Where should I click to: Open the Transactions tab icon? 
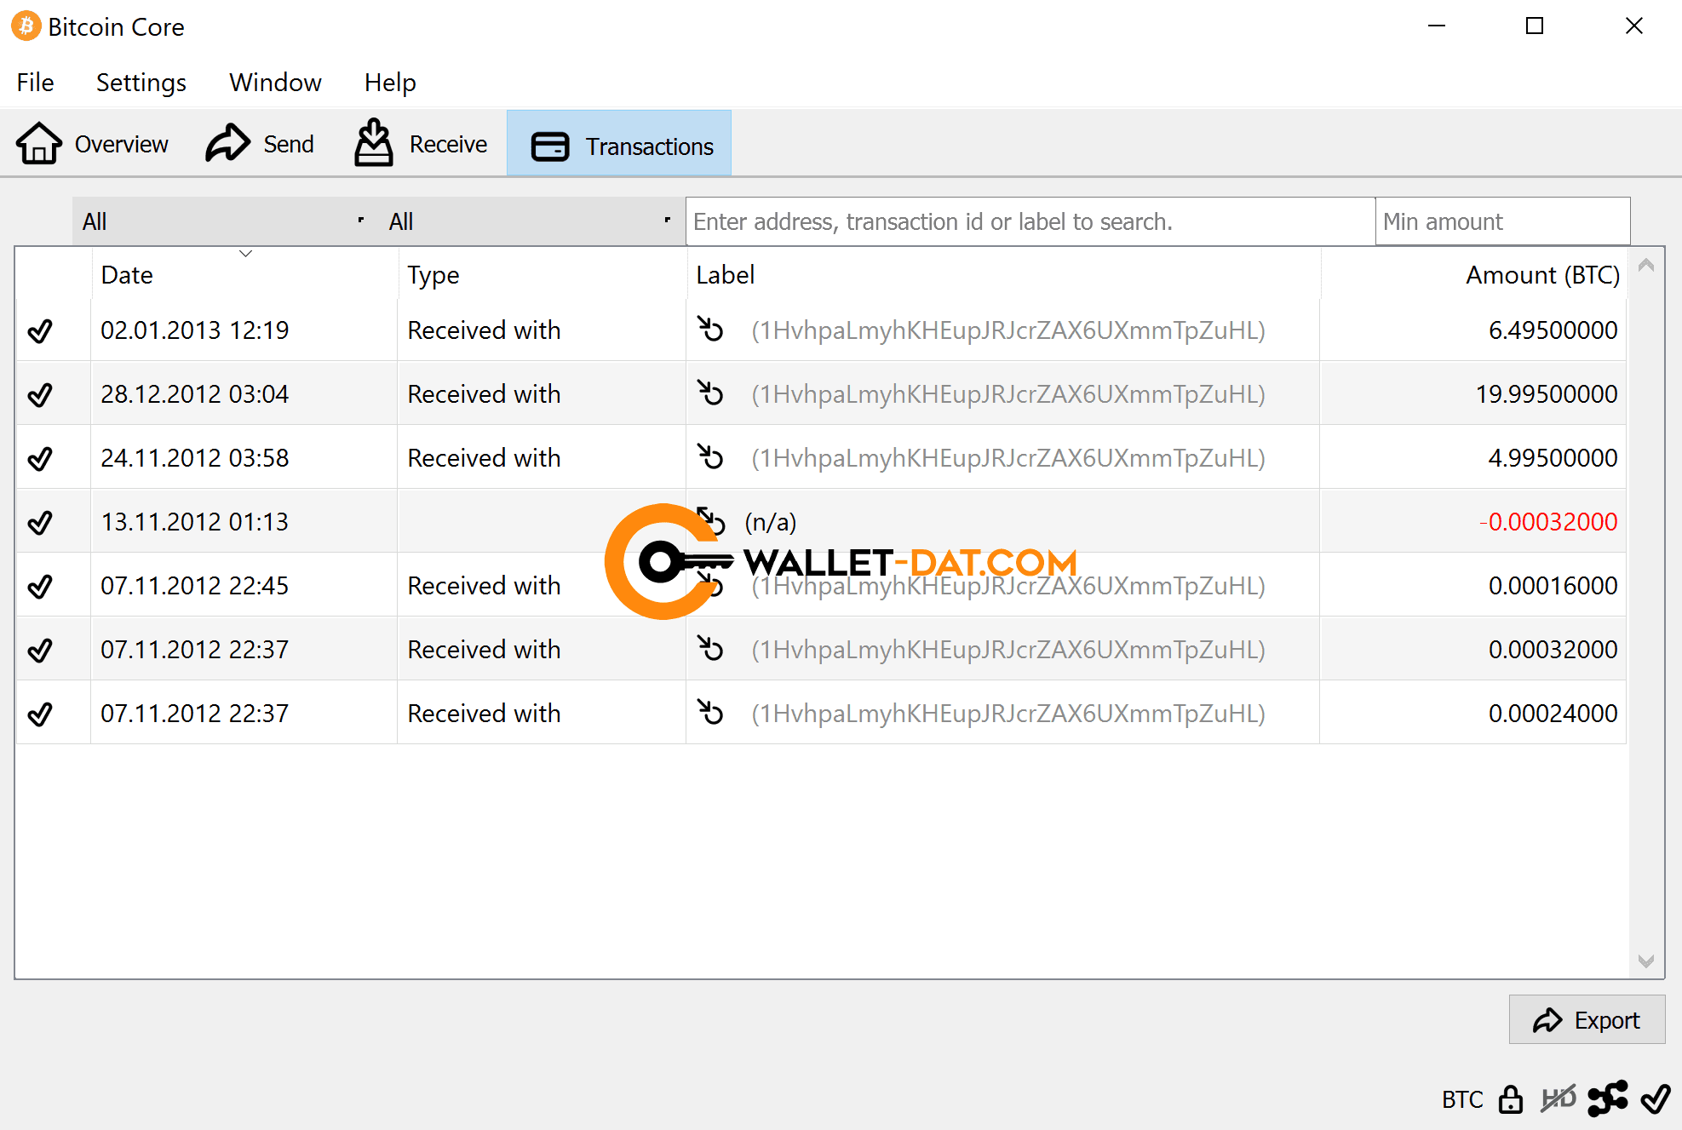pyautogui.click(x=549, y=146)
